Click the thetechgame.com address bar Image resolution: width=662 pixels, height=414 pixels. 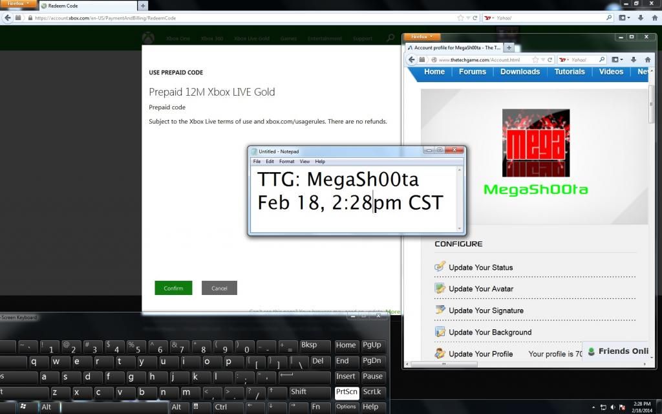pyautogui.click(x=478, y=60)
